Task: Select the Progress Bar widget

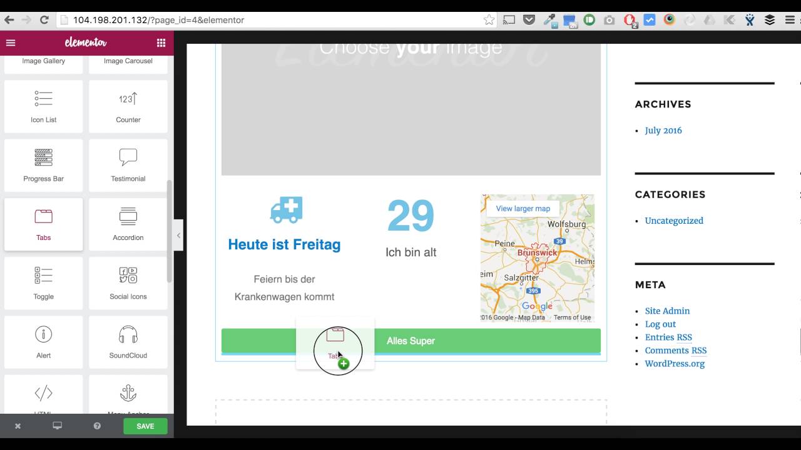Action: pyautogui.click(x=44, y=165)
